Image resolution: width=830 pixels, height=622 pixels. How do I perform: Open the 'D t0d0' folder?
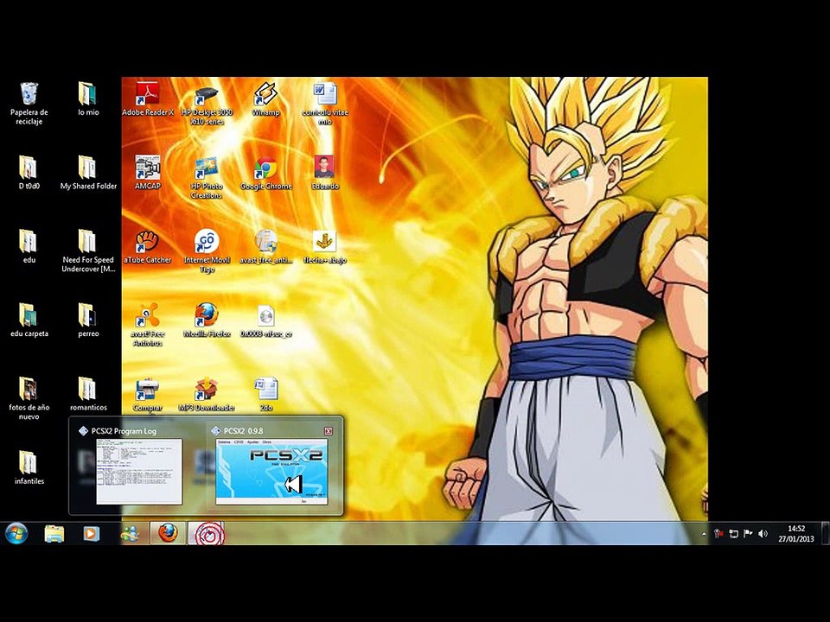tap(29, 168)
